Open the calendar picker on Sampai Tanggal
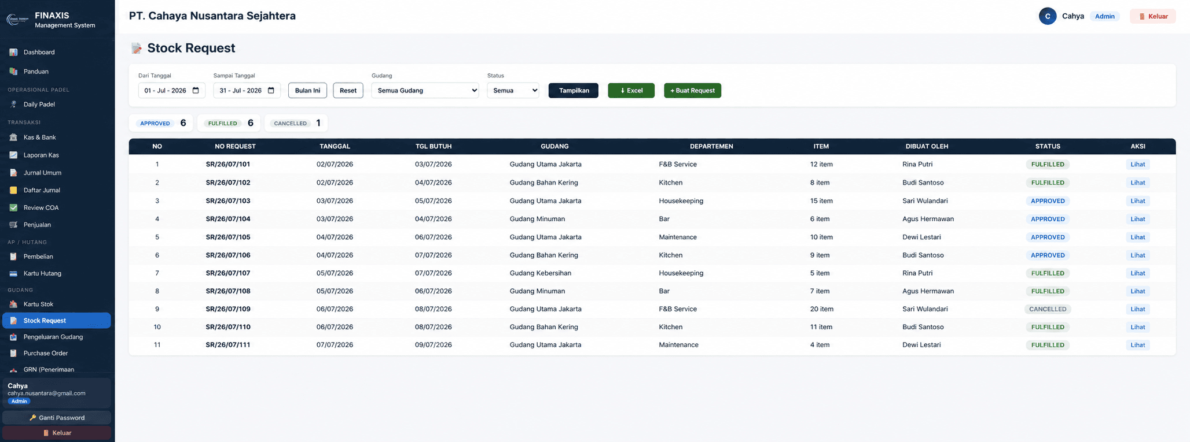 271,90
